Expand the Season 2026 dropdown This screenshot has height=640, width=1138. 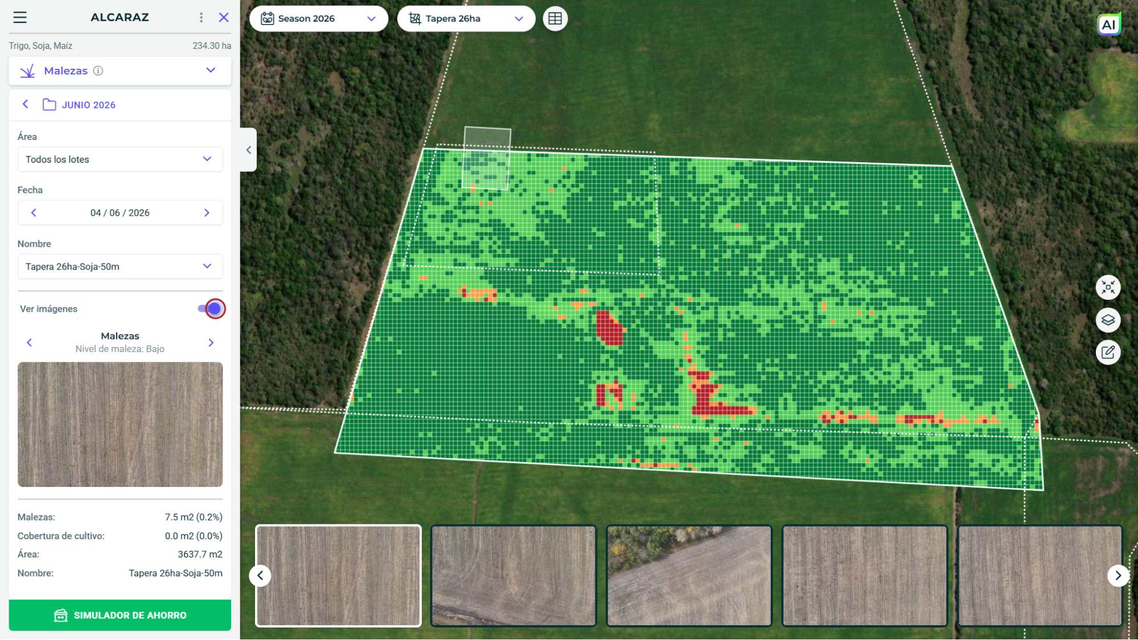click(319, 19)
